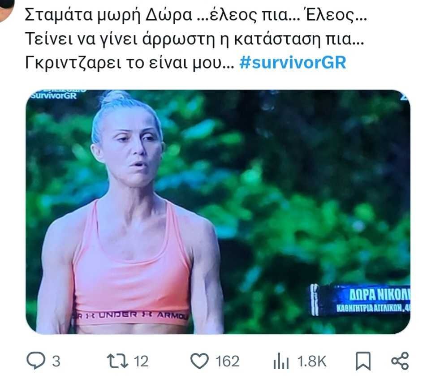Viewport: 431px width, 383px height.
Task: Click the like count 162
Action: click(227, 361)
